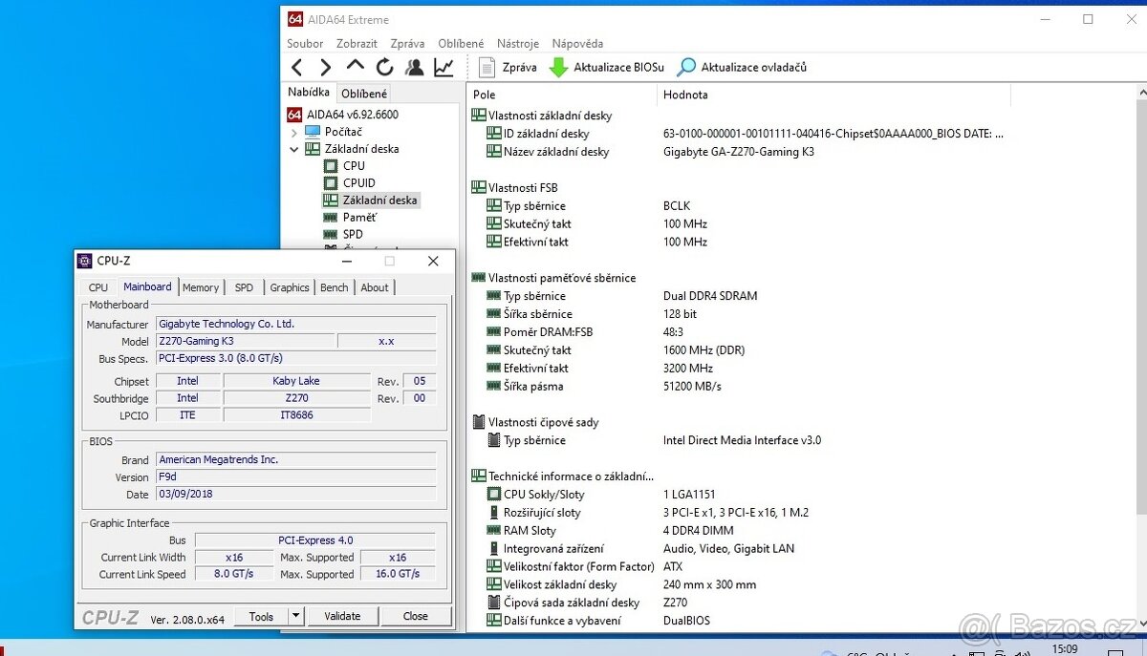The height and width of the screenshot is (656, 1147).
Task: Select the Další funkce a vybavení row
Action: 598,621
